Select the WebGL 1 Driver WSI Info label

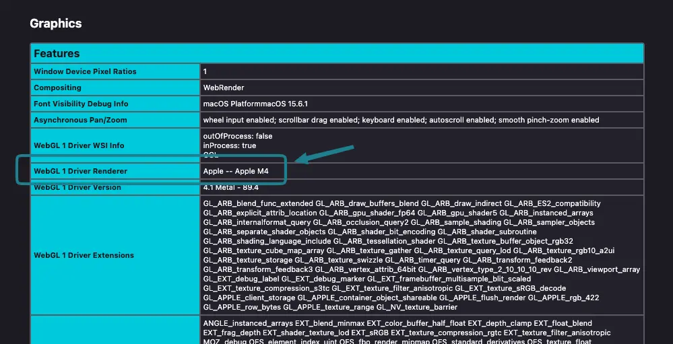(79, 145)
